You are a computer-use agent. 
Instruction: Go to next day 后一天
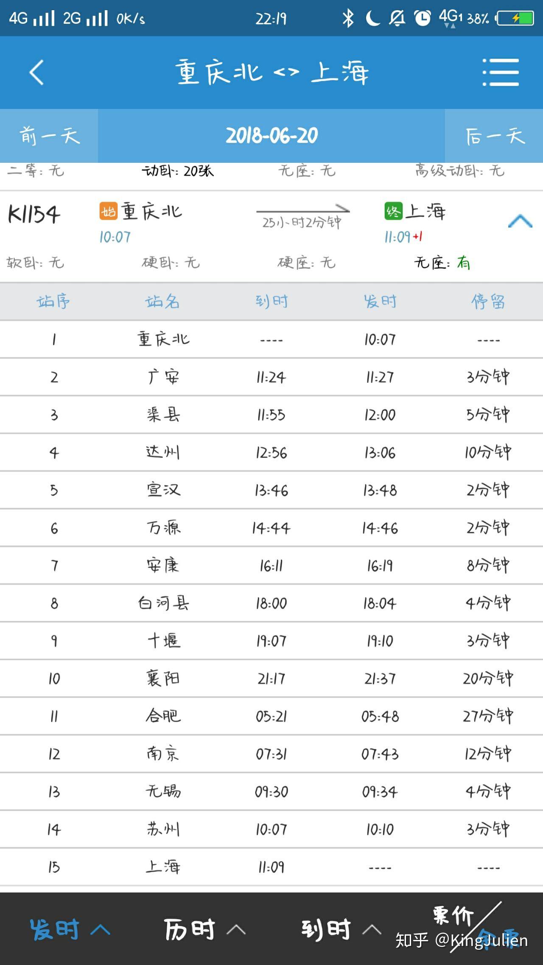(494, 136)
